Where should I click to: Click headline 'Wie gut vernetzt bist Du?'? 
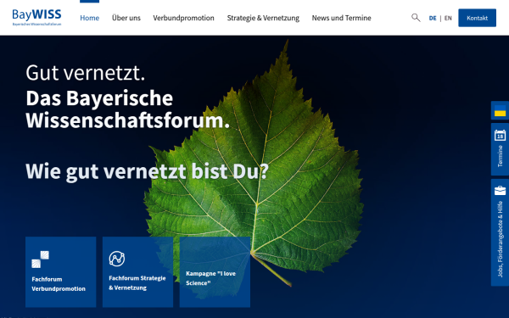147,171
